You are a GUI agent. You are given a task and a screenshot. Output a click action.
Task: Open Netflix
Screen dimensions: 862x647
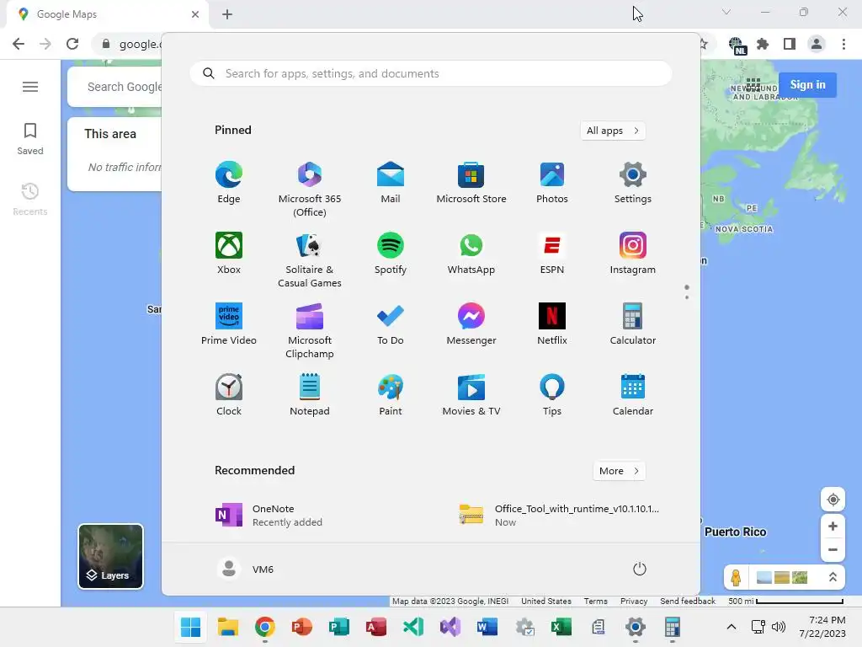point(552,324)
